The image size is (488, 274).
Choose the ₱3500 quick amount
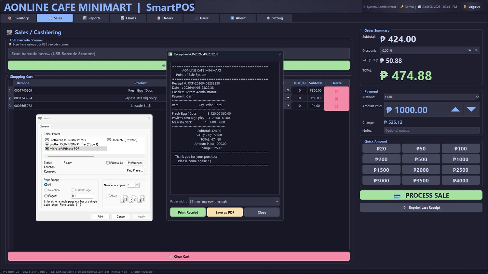[421, 180]
